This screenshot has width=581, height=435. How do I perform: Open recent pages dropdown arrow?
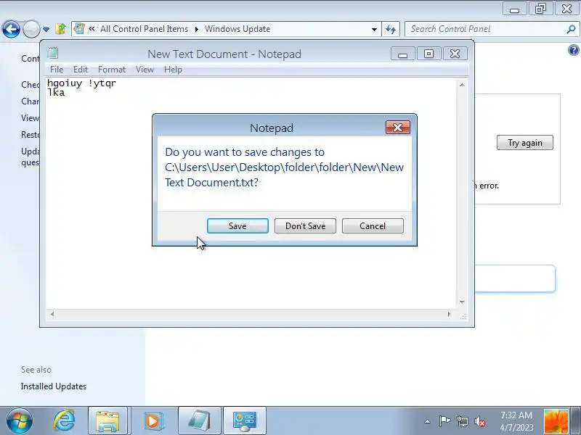tap(46, 29)
